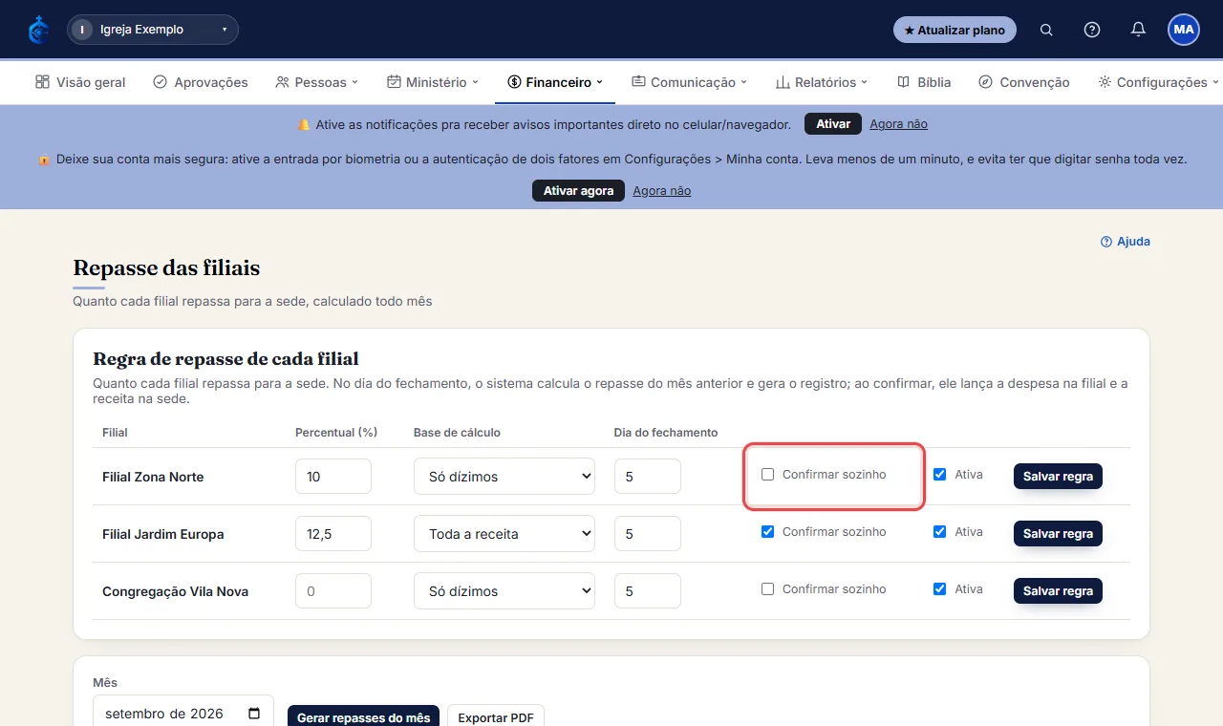Expand the Configurações menu
This screenshot has width=1223, height=726.
(1159, 82)
